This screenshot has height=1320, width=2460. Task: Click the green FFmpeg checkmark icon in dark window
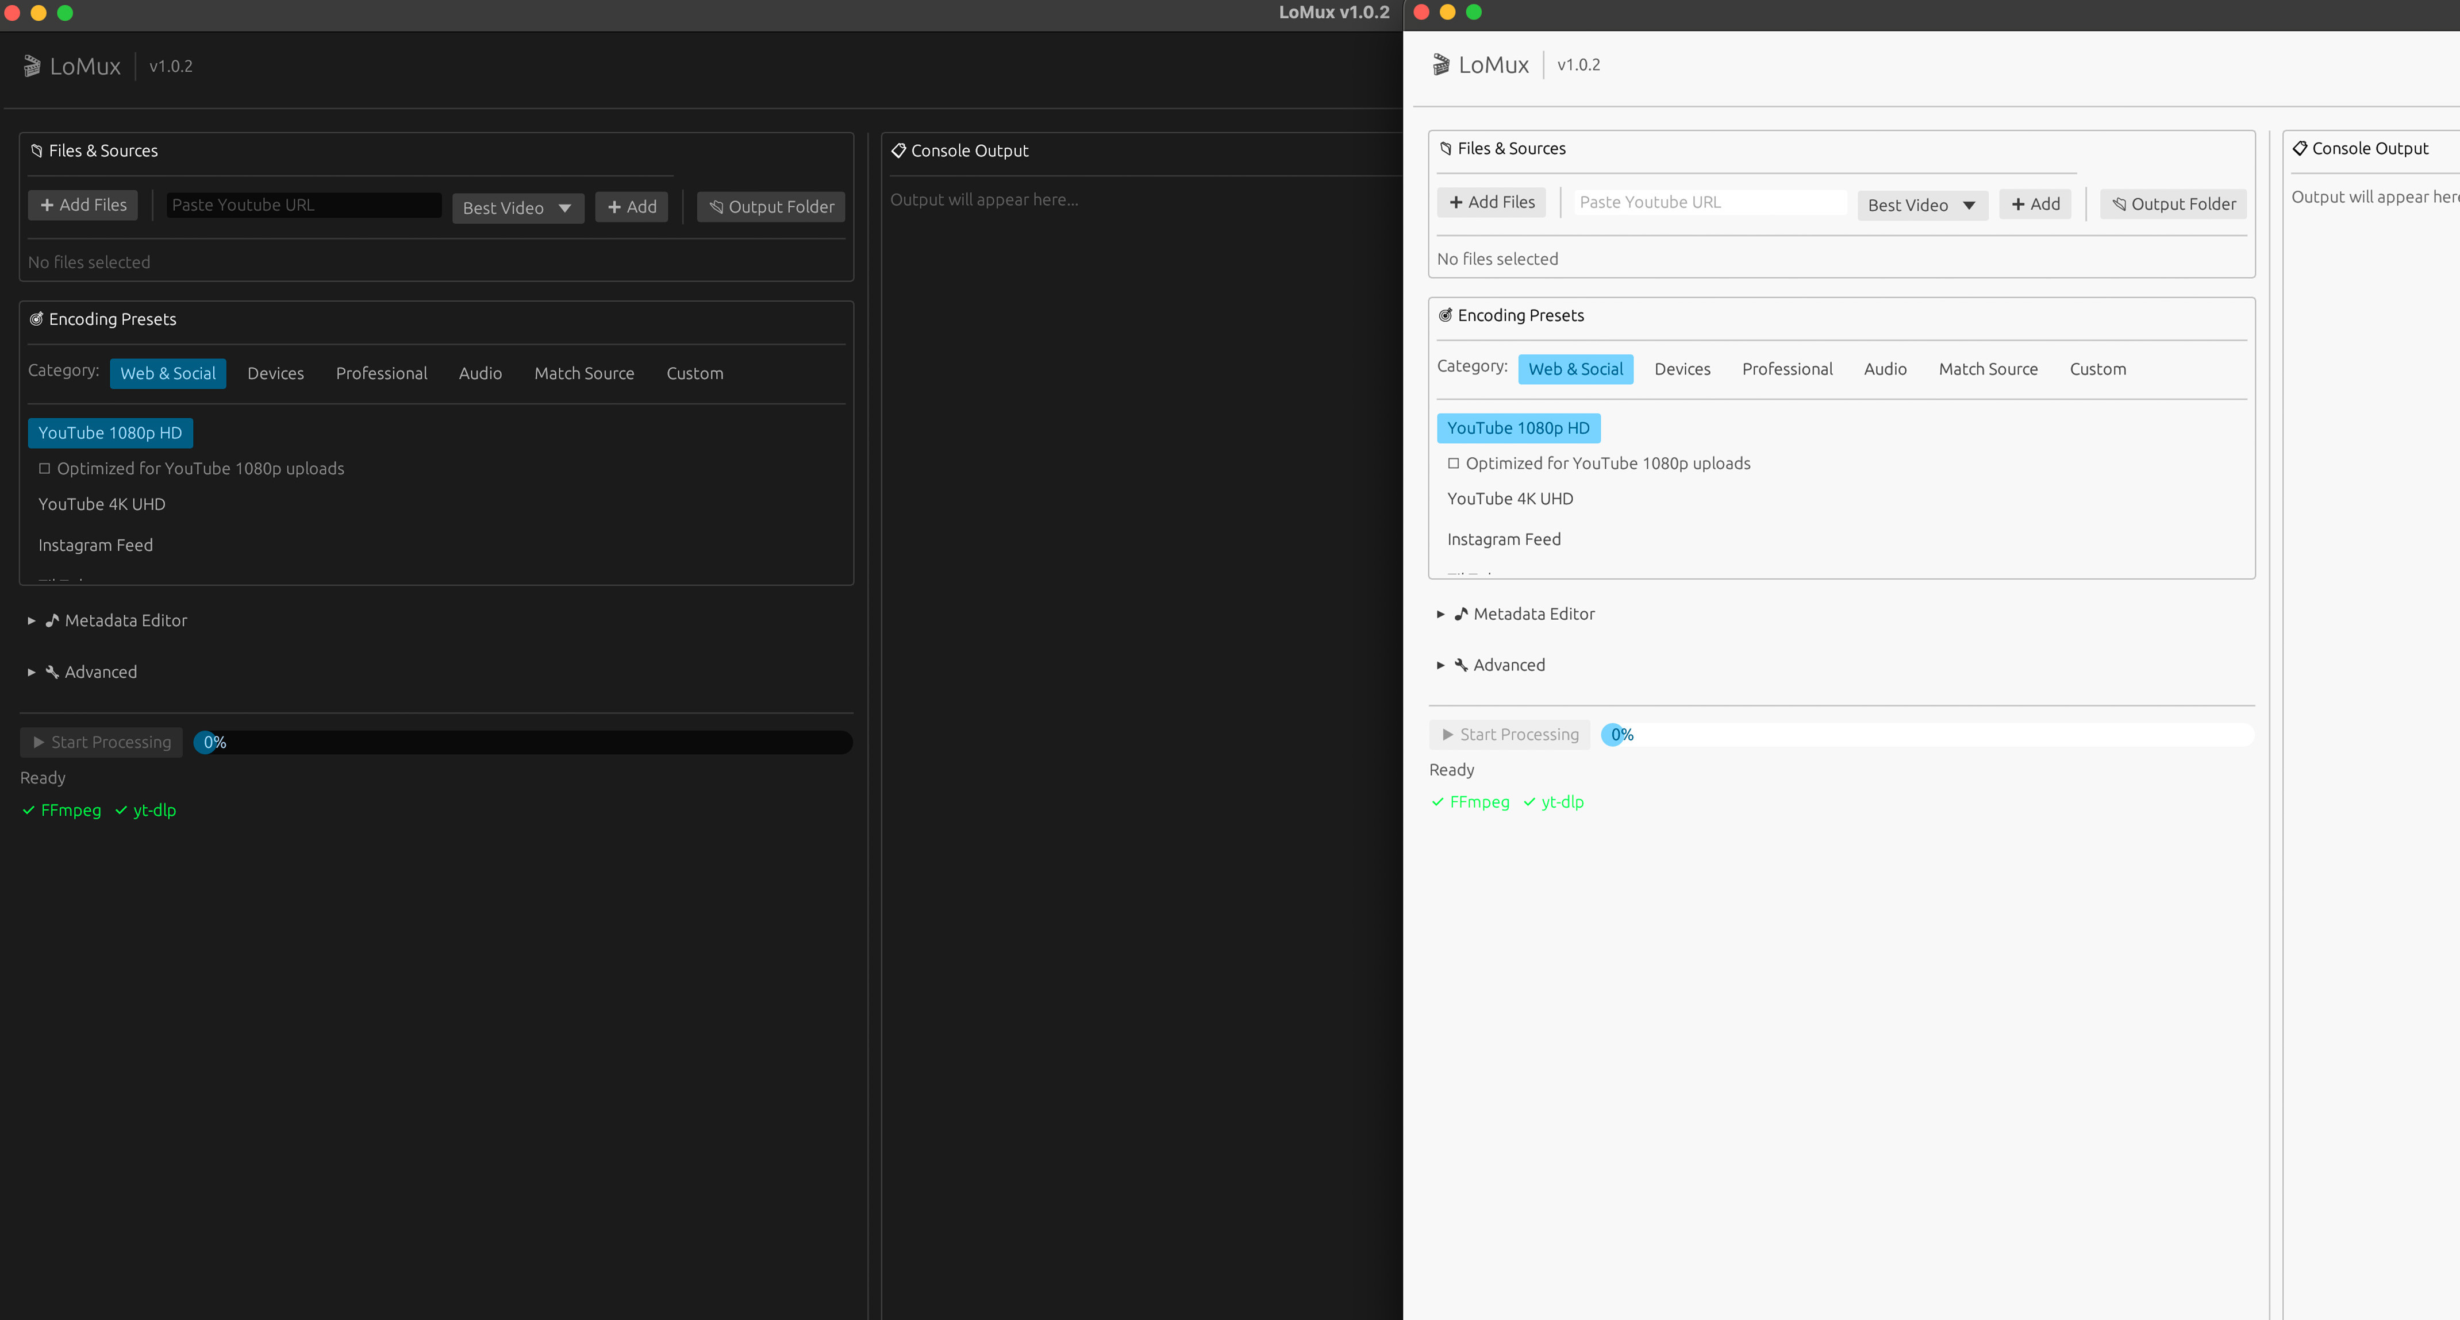[x=29, y=810]
